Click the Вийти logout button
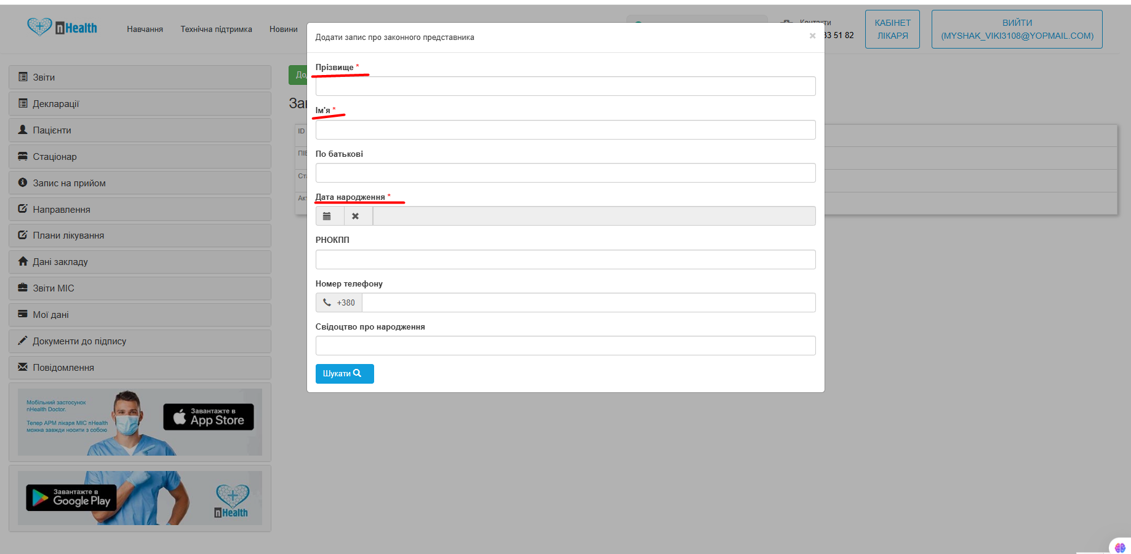Screen dimensions: 1131x554 1017,29
